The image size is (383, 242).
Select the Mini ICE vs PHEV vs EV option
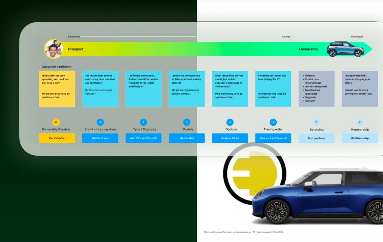143,138
